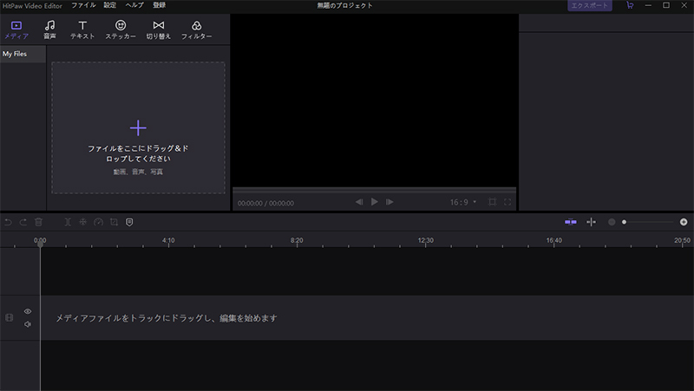Open the 切り替え transitions panel
The height and width of the screenshot is (391, 694).
(158, 30)
